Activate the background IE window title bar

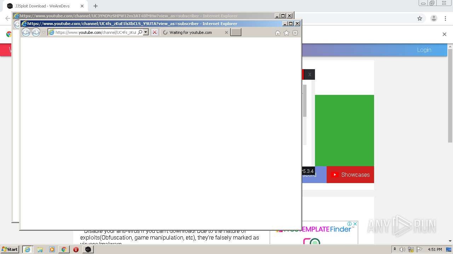pyautogui.click(x=143, y=16)
